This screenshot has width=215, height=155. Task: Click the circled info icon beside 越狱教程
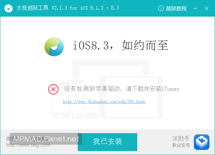click(x=161, y=8)
